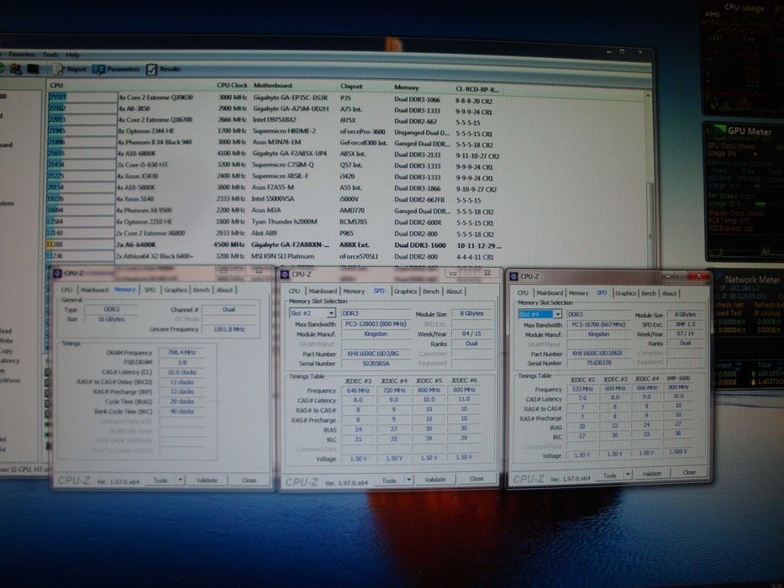Switch to the Memory tab in the Slot #4 CPU-Z window

tap(578, 293)
